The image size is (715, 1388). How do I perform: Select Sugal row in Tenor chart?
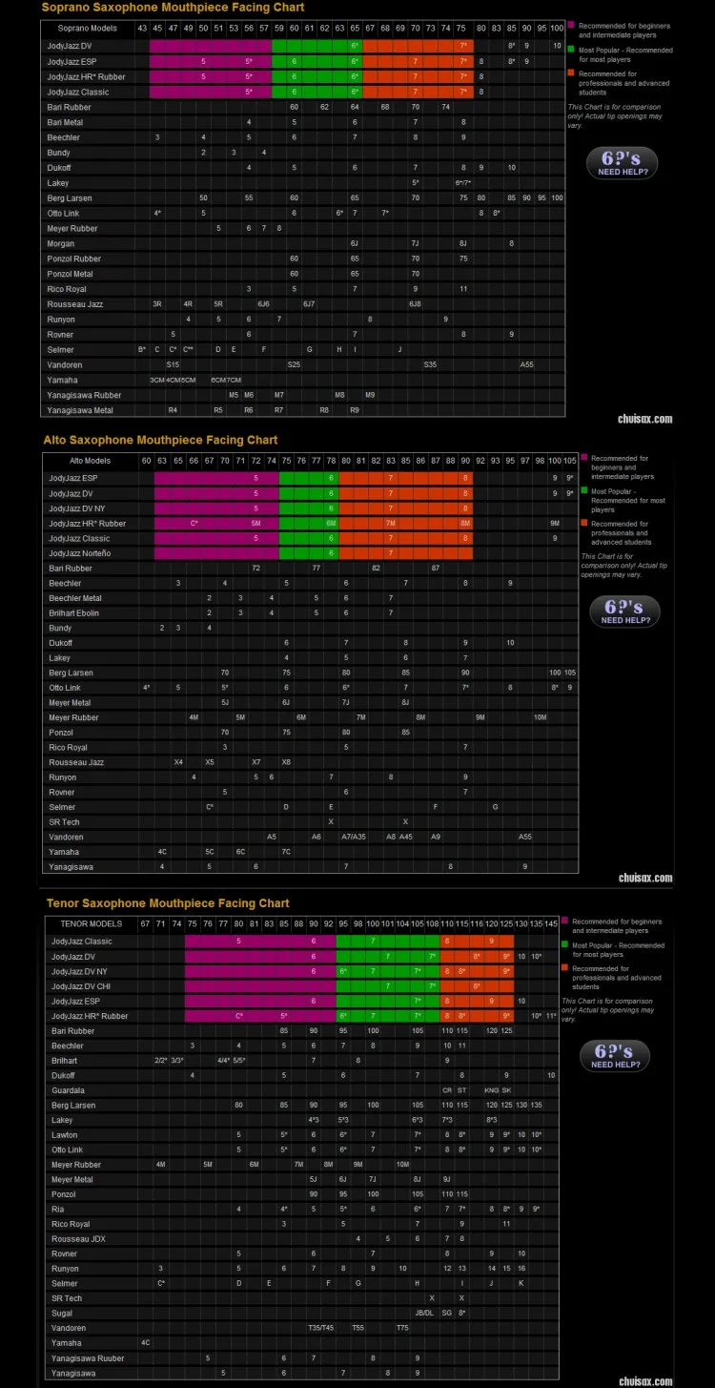[x=303, y=1314]
